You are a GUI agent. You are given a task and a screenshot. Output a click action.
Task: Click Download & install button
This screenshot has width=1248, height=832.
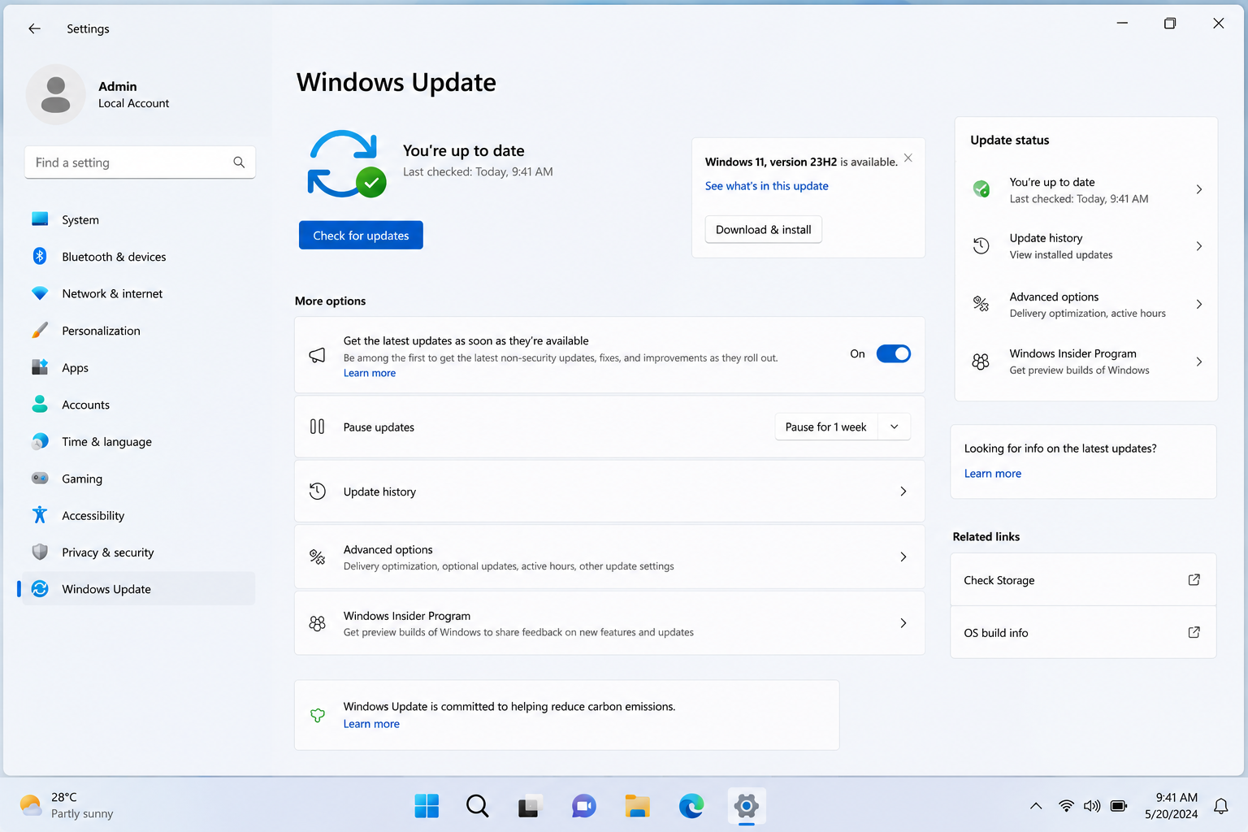(x=764, y=230)
